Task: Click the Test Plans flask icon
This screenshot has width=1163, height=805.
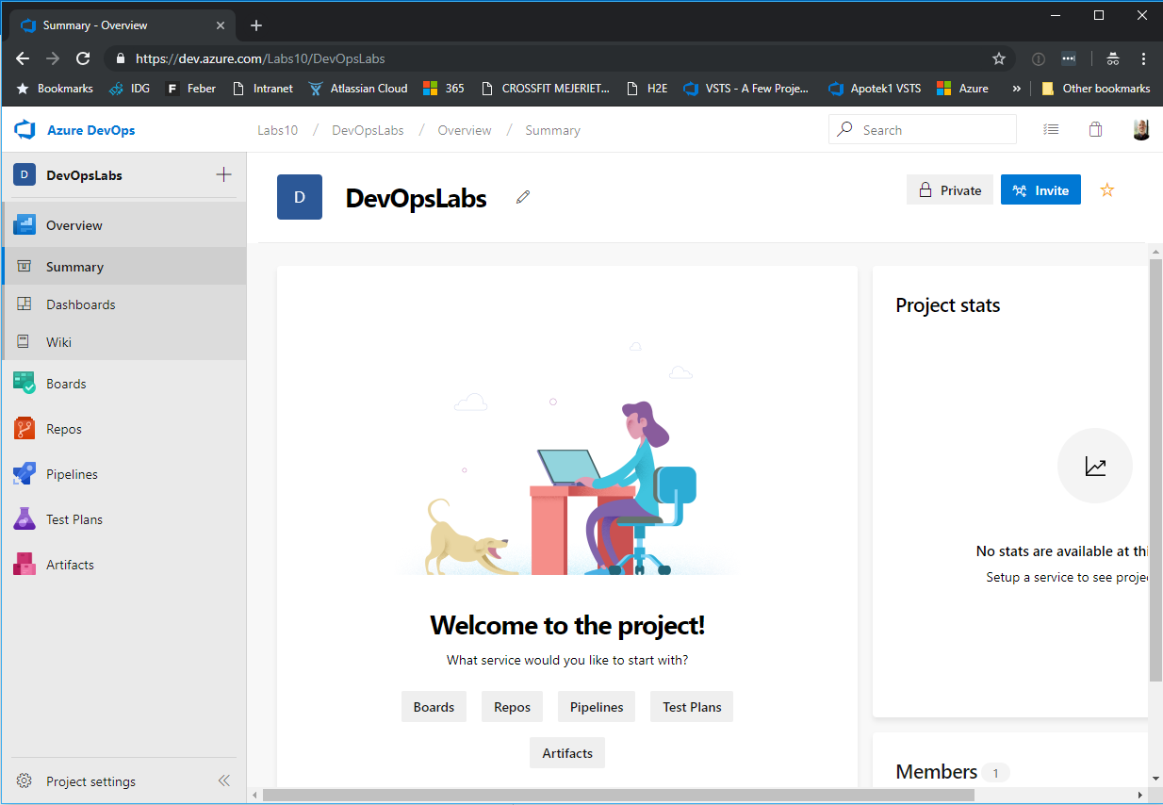Action: tap(25, 519)
